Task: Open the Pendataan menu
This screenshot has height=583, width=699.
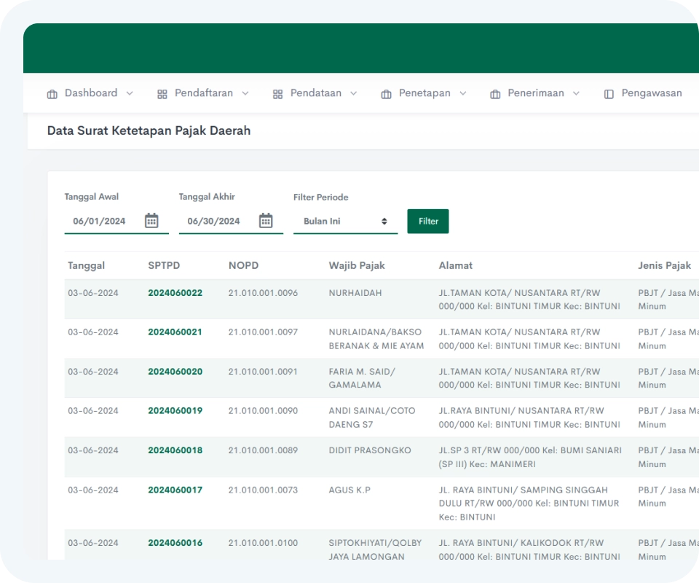Action: [x=315, y=93]
